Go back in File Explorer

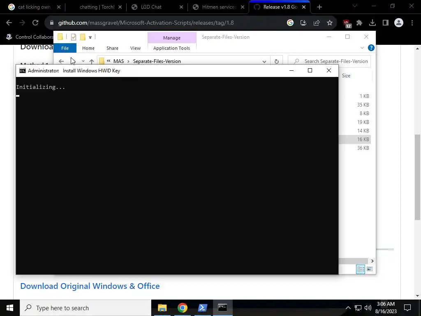point(61,61)
